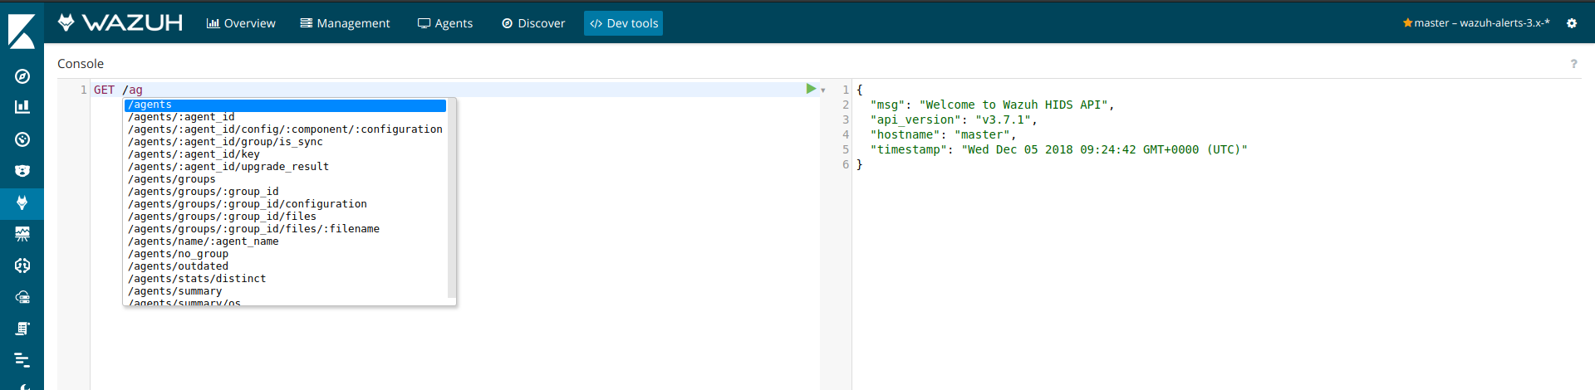Choose /agents/summary from autocomplete list
The image size is (1595, 390).
[175, 291]
